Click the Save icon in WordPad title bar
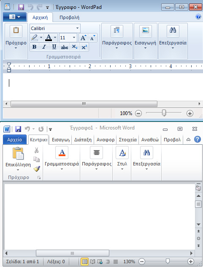The width and height of the screenshot is (203, 267). click(x=21, y=7)
